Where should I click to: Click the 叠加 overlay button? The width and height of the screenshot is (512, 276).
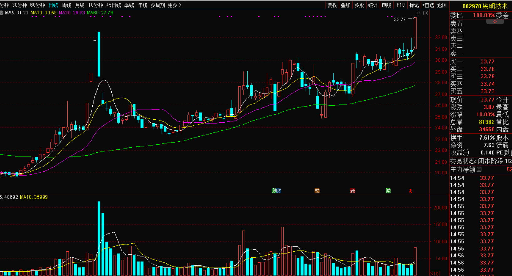tap(346, 5)
